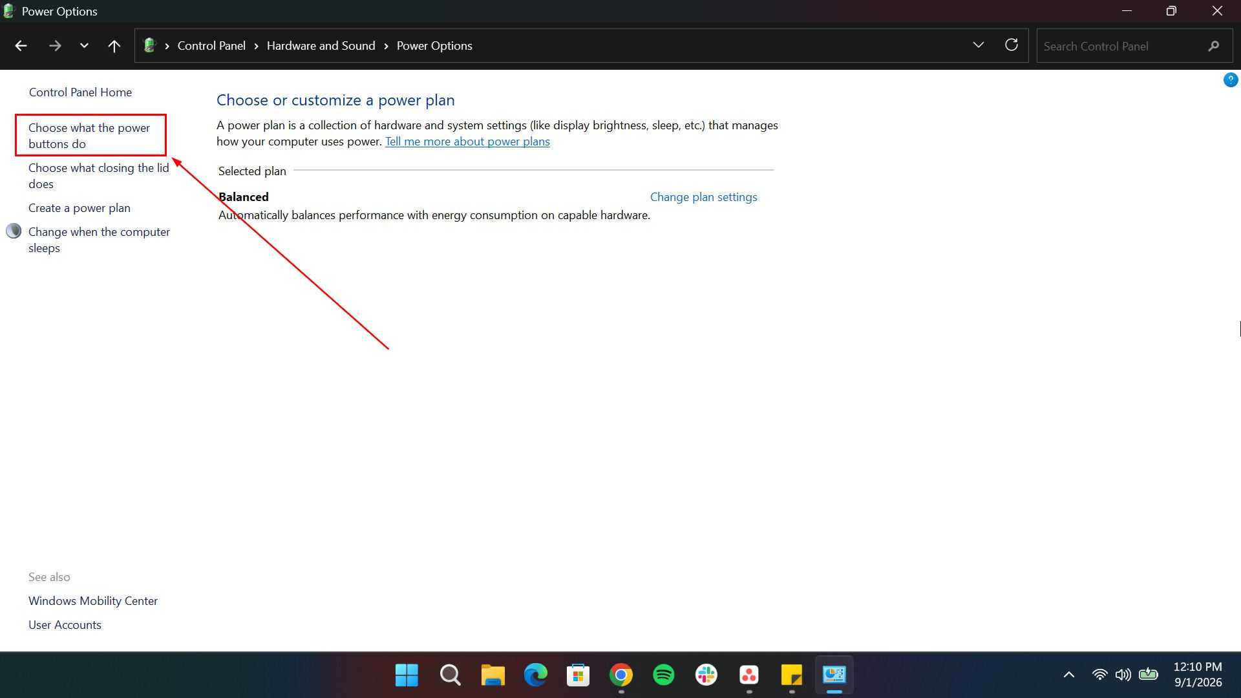The height and width of the screenshot is (698, 1241).
Task: Open Microsoft Edge from taskbar
Action: pyautogui.click(x=535, y=675)
